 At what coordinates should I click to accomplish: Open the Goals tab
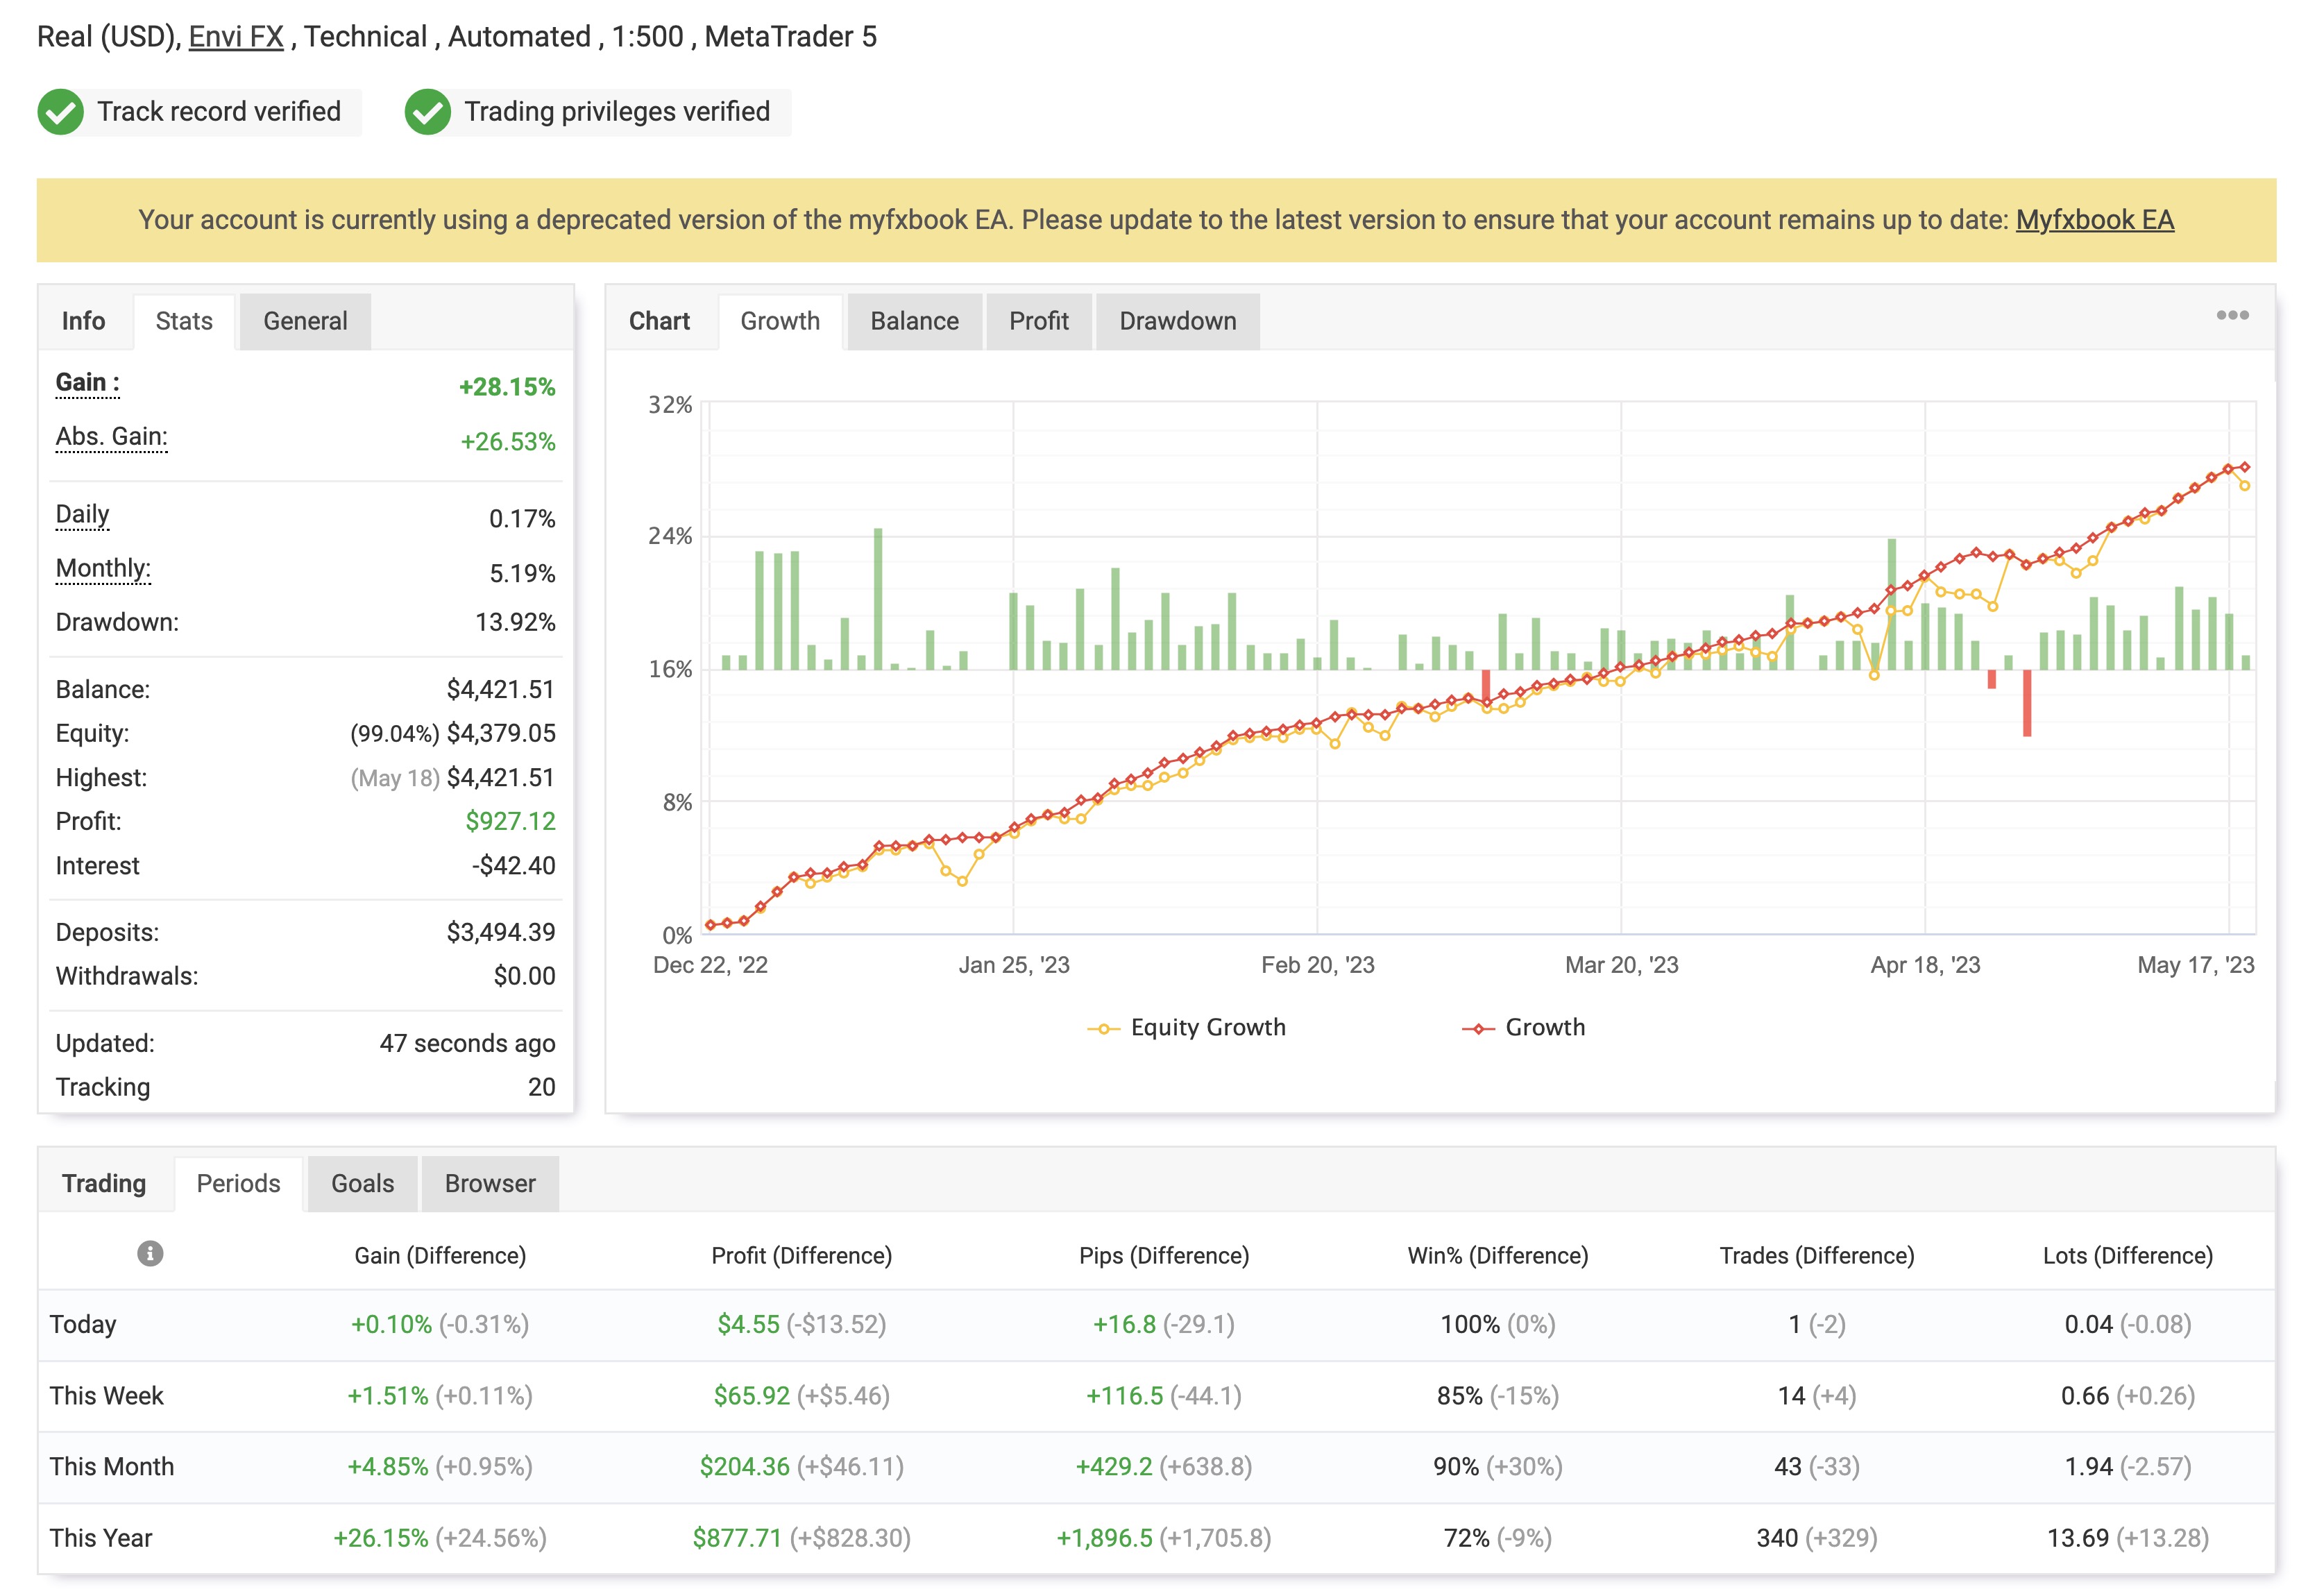pyautogui.click(x=362, y=1183)
